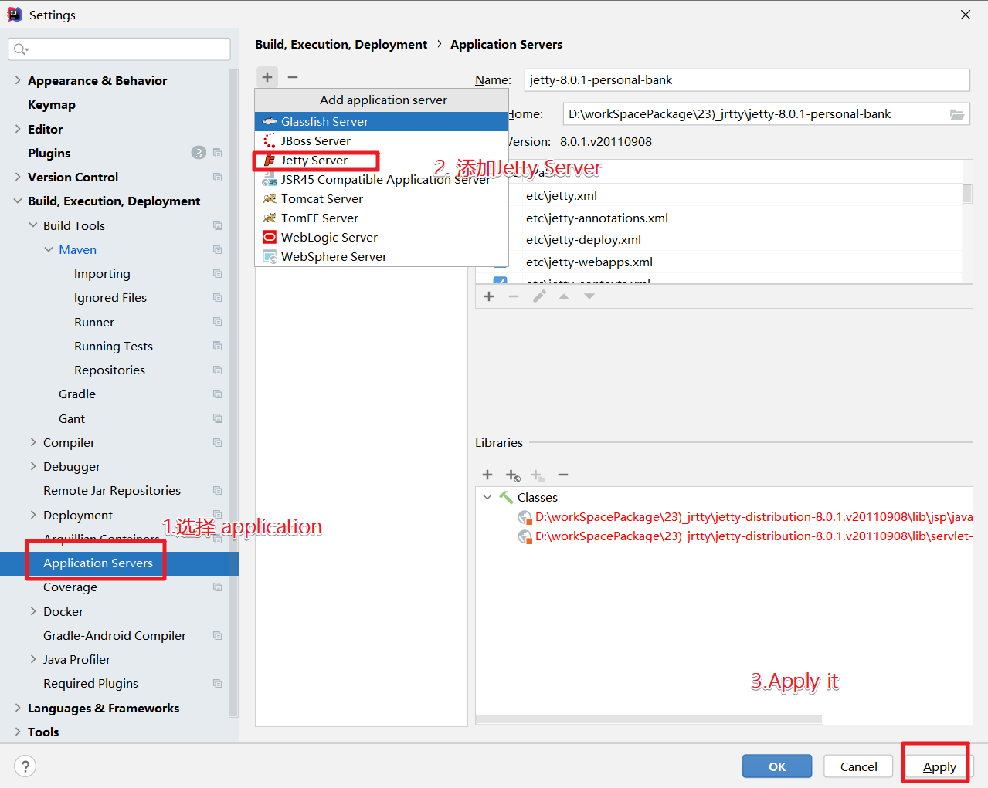Choose JBoss Server from the popup list
The height and width of the screenshot is (788, 988).
click(382, 140)
